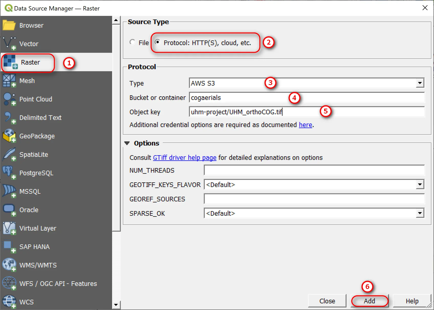Open the credential options 'here' link
This screenshot has height=310, width=434.
(x=306, y=125)
